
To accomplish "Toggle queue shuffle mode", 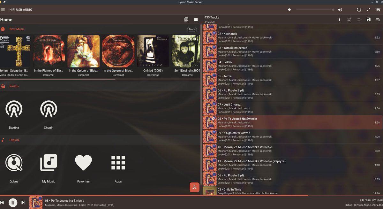I will point(349,19).
